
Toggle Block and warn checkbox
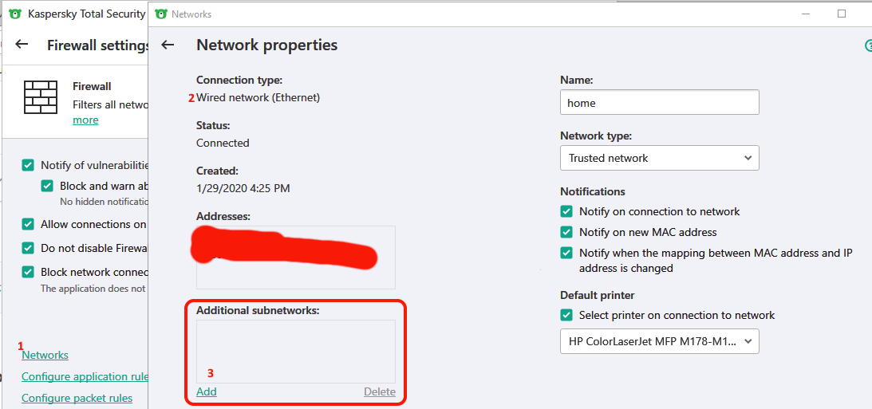[x=47, y=186]
